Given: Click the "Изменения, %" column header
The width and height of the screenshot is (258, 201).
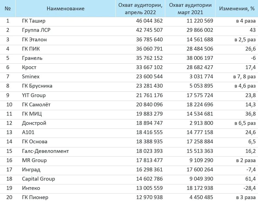Looking at the screenshot, I should [237, 8].
